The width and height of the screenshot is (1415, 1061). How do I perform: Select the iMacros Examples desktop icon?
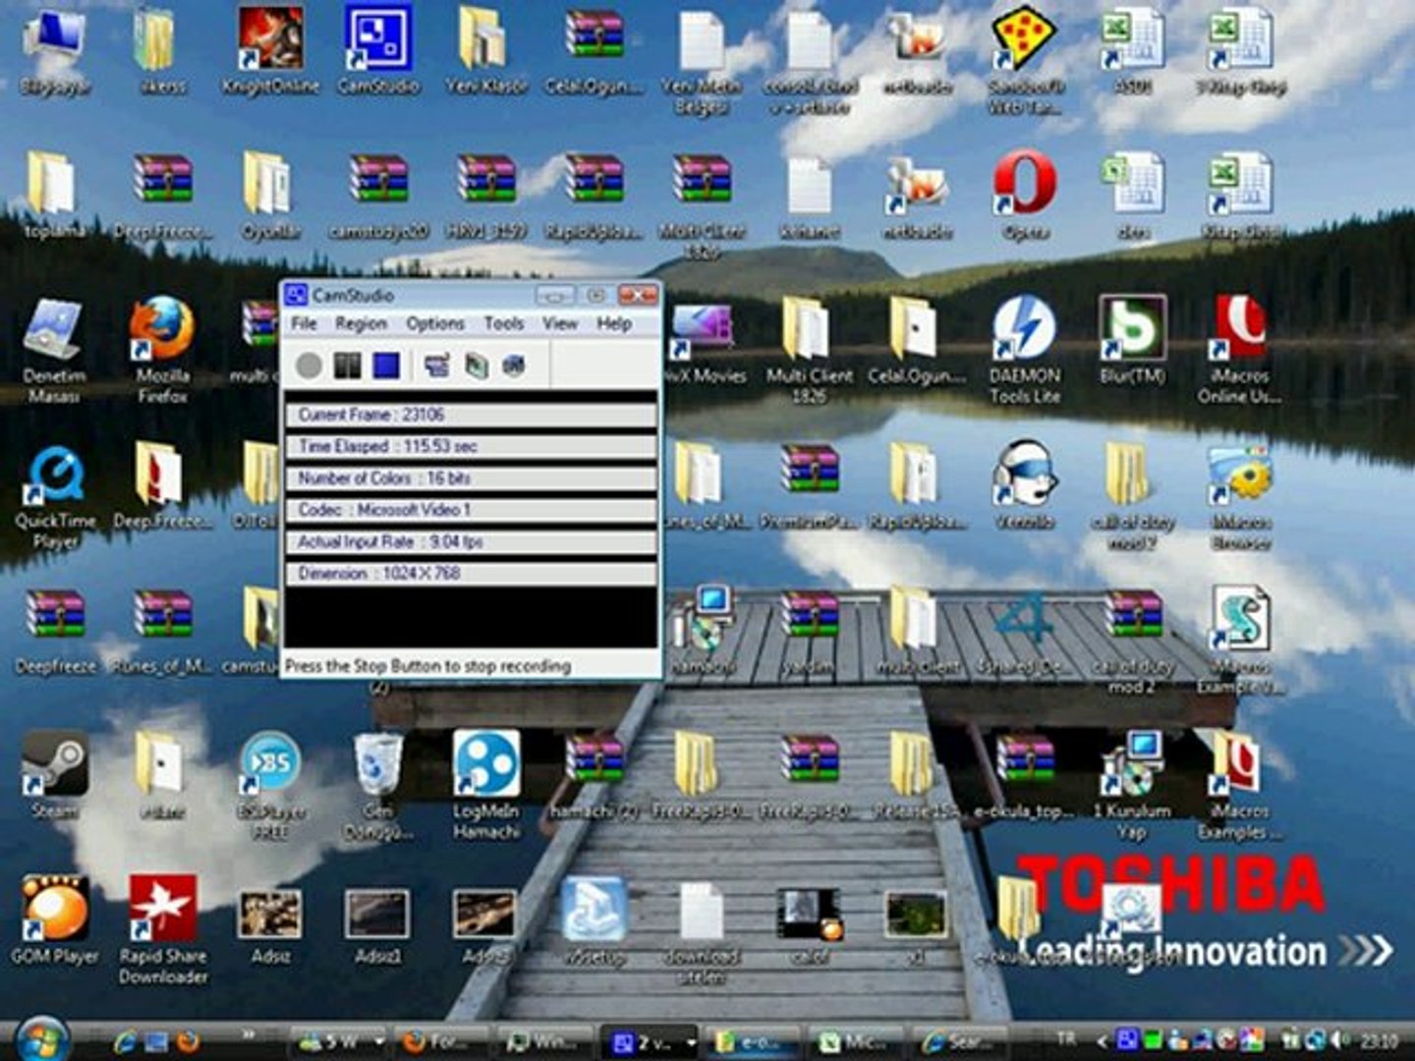point(1239,786)
